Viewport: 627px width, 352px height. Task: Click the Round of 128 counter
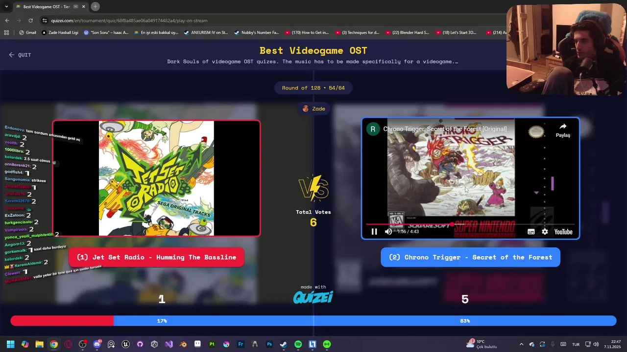313,88
